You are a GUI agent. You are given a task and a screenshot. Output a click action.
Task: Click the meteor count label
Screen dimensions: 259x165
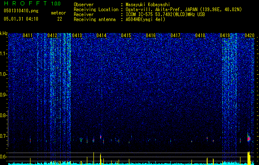click(58, 13)
